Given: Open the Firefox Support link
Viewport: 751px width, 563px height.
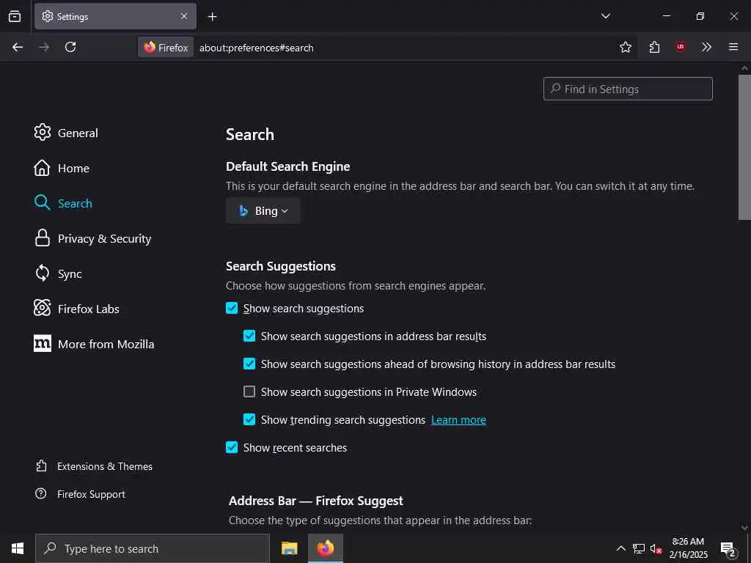Looking at the screenshot, I should (x=91, y=494).
